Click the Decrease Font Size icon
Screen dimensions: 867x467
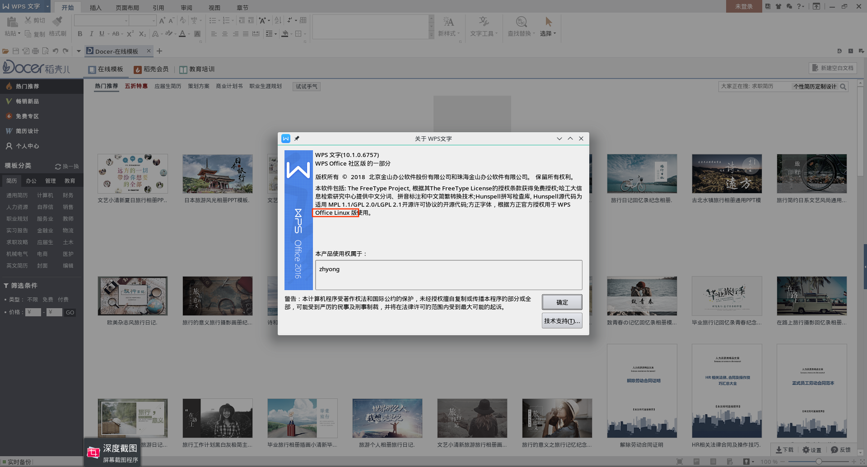coord(171,20)
